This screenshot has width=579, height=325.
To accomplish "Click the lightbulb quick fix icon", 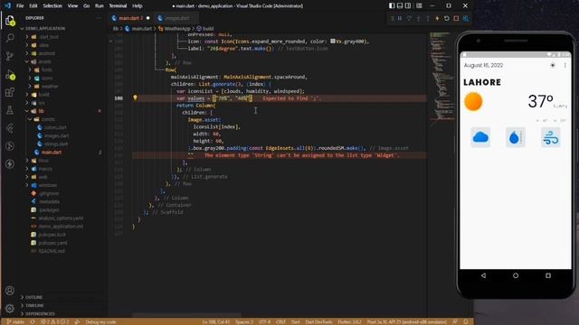I will point(135,97).
